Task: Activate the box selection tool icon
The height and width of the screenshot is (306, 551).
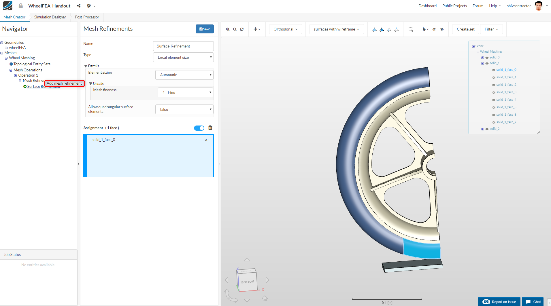Action: (x=411, y=29)
